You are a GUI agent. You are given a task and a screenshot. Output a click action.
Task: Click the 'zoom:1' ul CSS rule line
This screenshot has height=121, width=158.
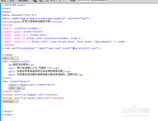[43, 38]
